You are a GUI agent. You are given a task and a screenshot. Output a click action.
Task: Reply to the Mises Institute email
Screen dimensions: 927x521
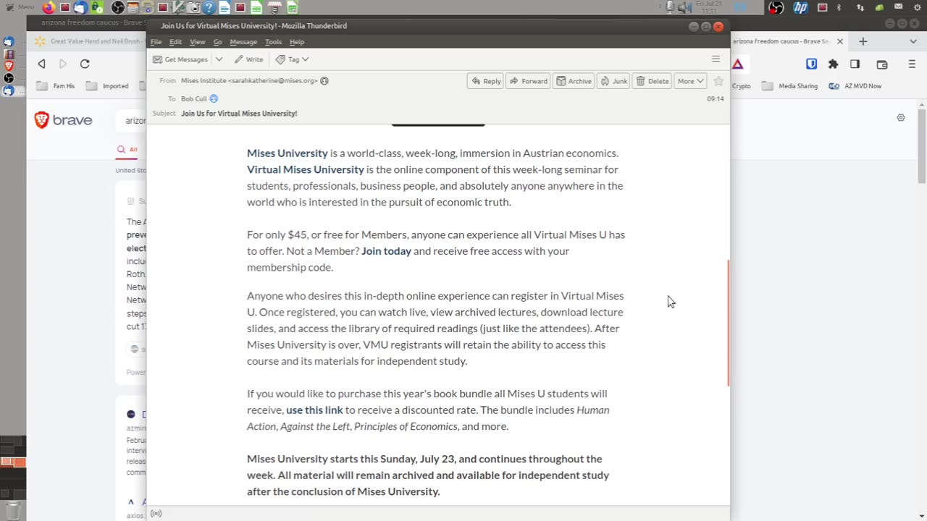pos(486,81)
